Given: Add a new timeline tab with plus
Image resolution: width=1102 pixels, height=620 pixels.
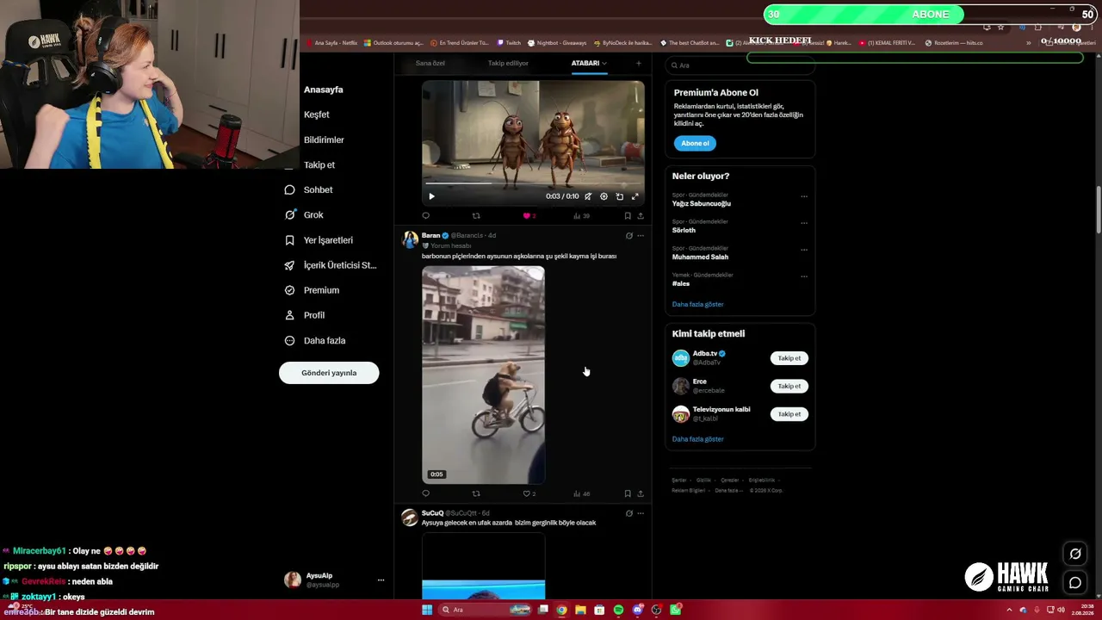Looking at the screenshot, I should tap(638, 63).
